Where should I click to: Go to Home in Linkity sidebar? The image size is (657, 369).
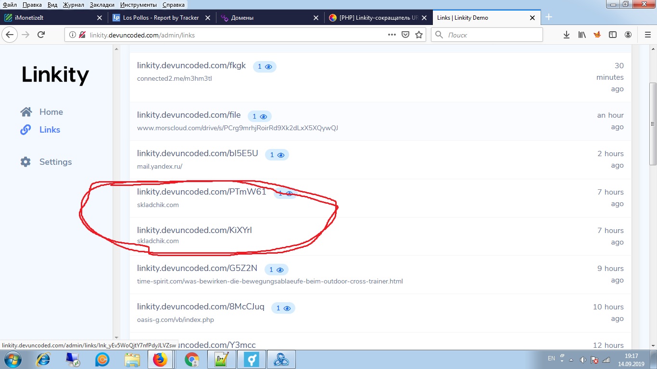tap(51, 112)
